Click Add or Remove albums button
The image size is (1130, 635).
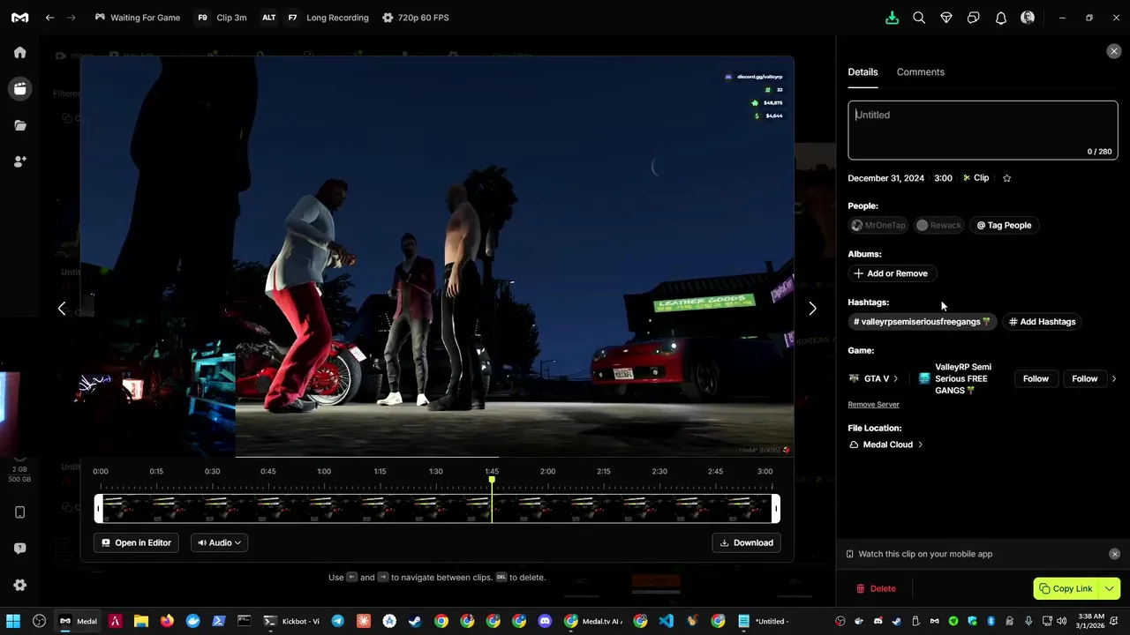(x=891, y=273)
